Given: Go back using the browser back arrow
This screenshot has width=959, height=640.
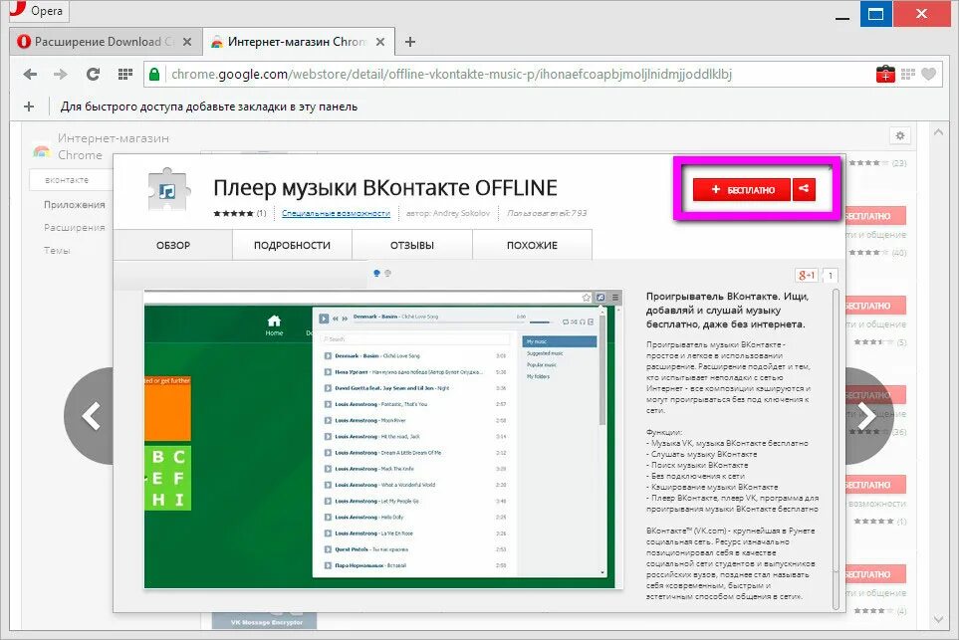Looking at the screenshot, I should click(30, 75).
